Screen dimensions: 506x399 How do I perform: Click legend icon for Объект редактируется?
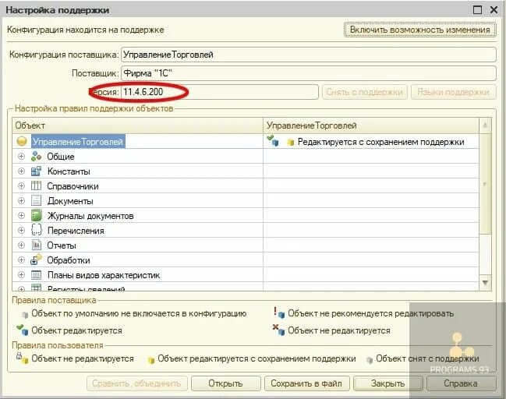pos(23,330)
